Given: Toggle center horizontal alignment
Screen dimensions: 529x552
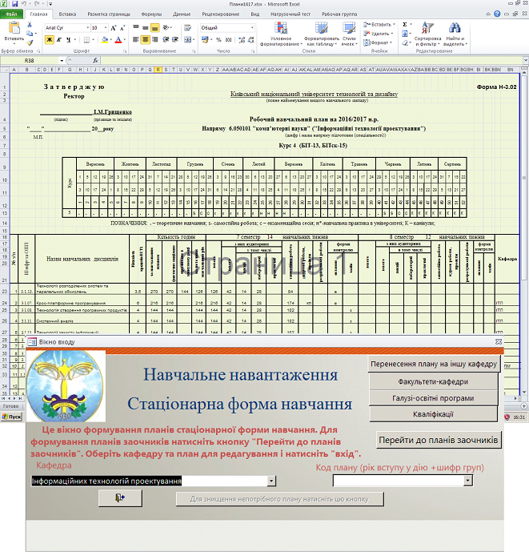Looking at the screenshot, I should (x=146, y=40).
